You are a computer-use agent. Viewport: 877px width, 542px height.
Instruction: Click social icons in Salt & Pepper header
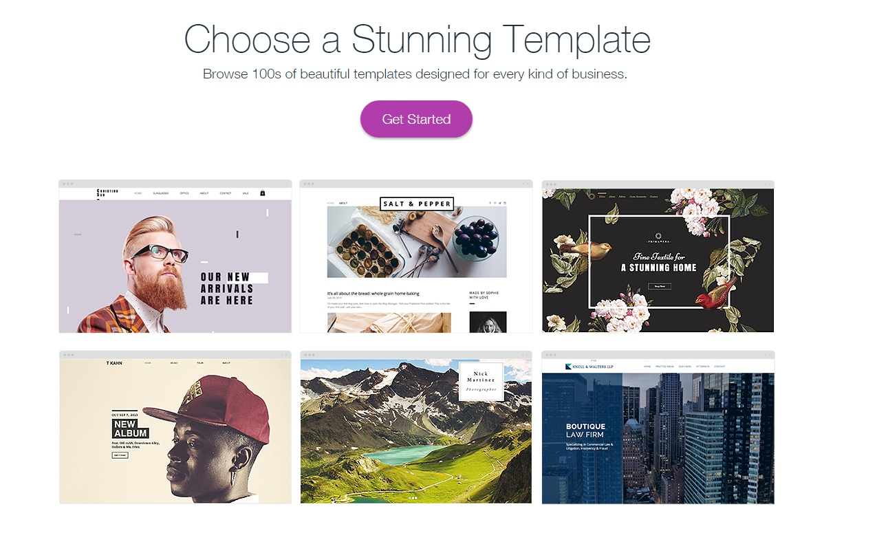point(497,203)
